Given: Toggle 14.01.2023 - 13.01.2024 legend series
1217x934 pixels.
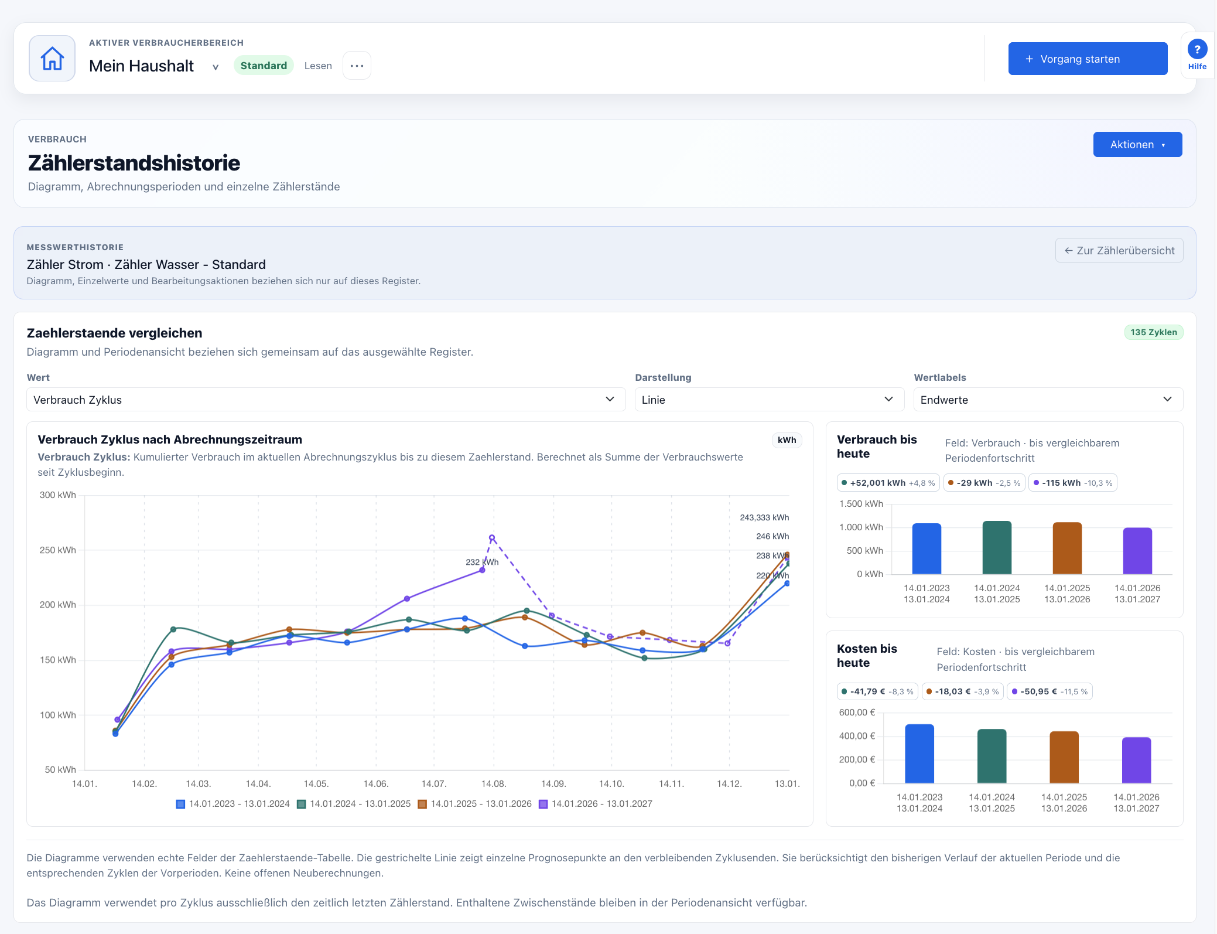Looking at the screenshot, I should pos(233,804).
